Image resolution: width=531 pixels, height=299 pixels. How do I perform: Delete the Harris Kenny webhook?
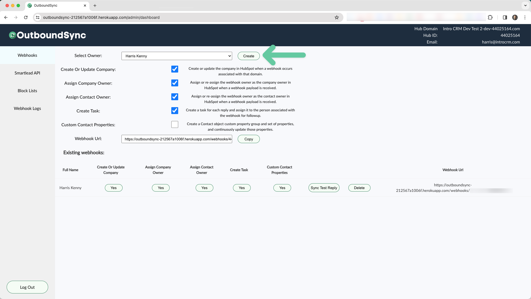[x=359, y=188]
